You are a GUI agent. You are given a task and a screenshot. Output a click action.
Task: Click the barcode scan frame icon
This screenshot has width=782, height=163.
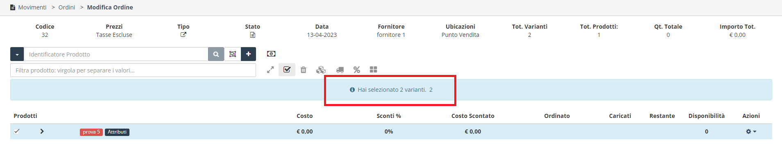233,54
